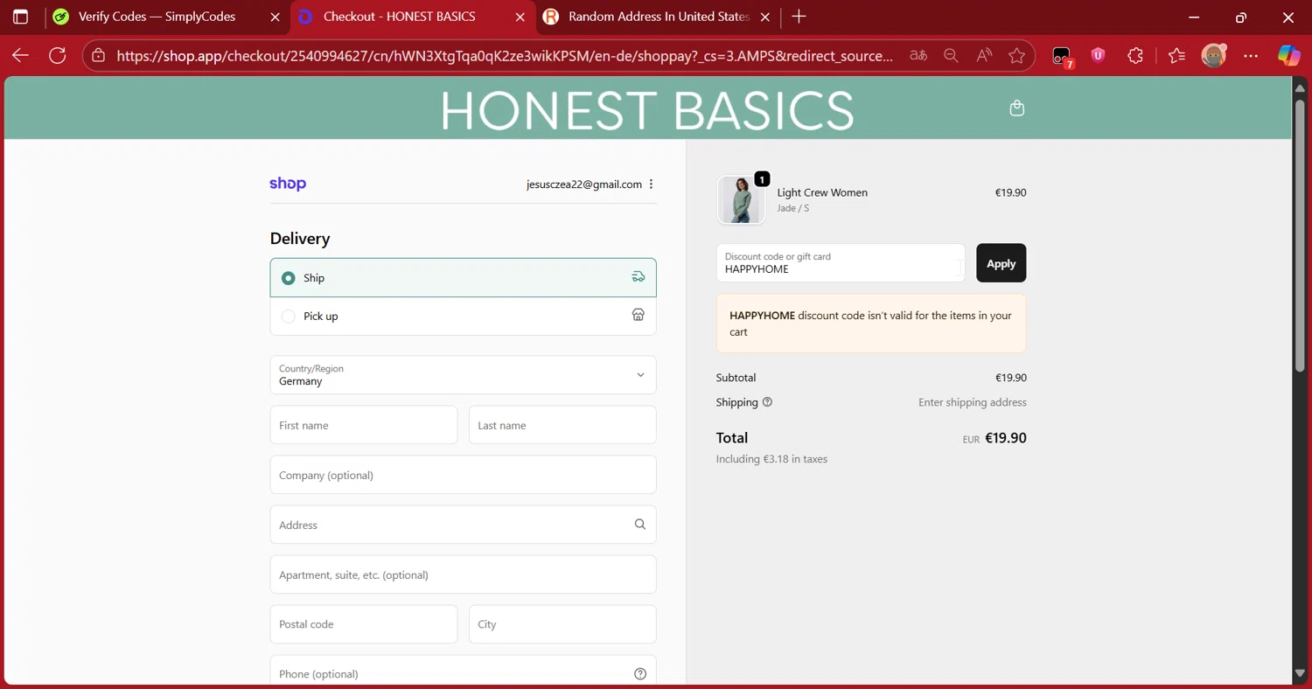
Task: Apply the HAPPYHOME discount code
Action: pos(1001,263)
